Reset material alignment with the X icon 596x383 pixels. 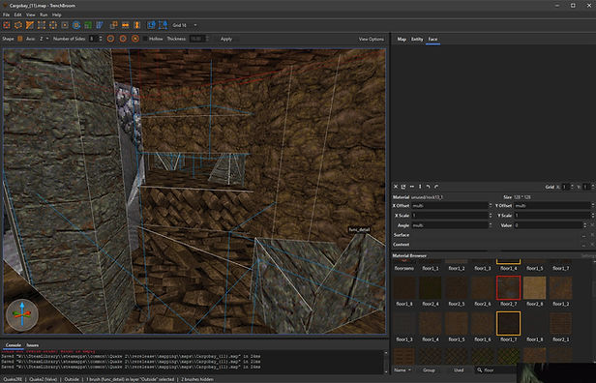pyautogui.click(x=396, y=187)
